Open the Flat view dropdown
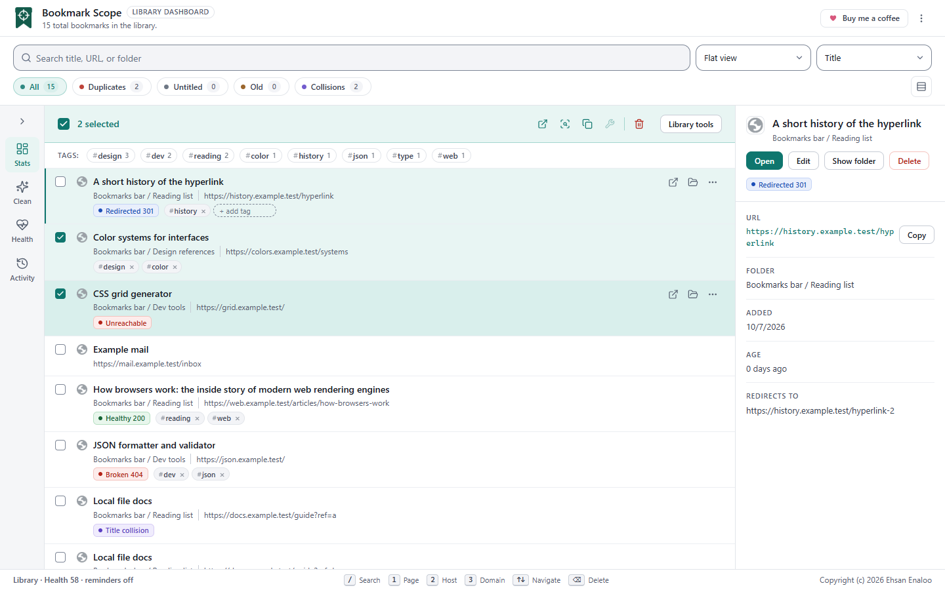The height and width of the screenshot is (590, 945). click(x=753, y=58)
